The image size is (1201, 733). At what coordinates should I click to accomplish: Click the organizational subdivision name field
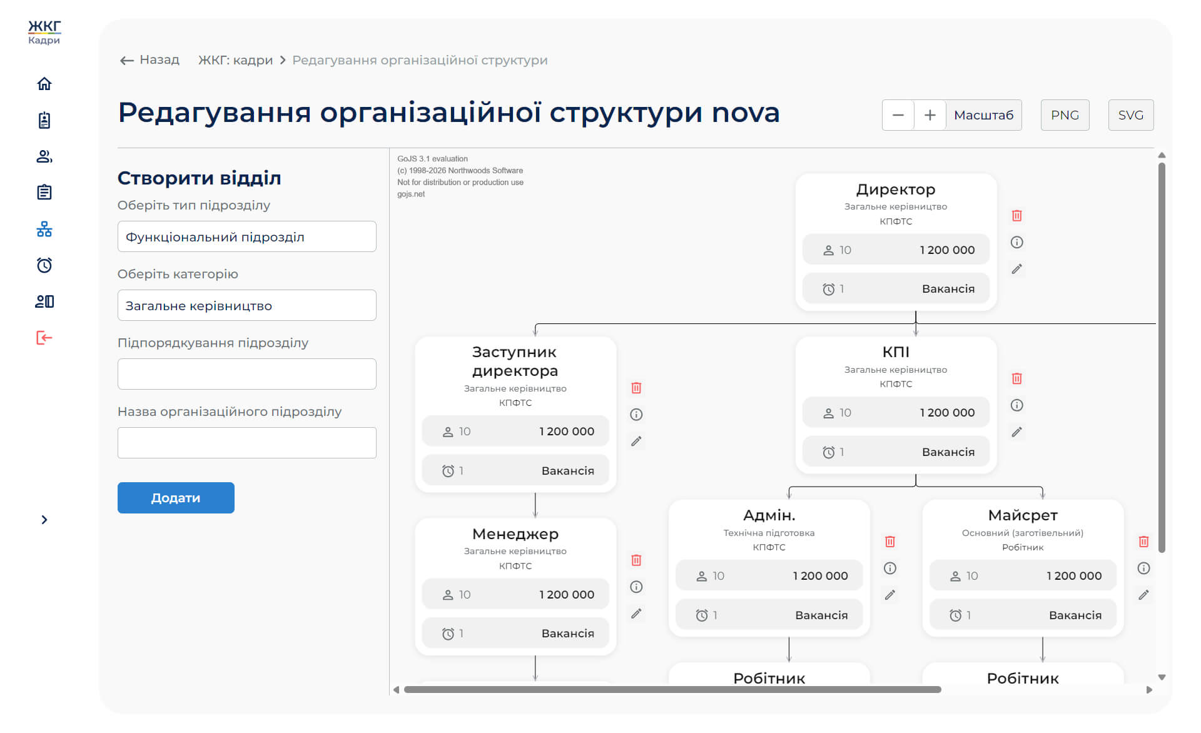pos(246,443)
